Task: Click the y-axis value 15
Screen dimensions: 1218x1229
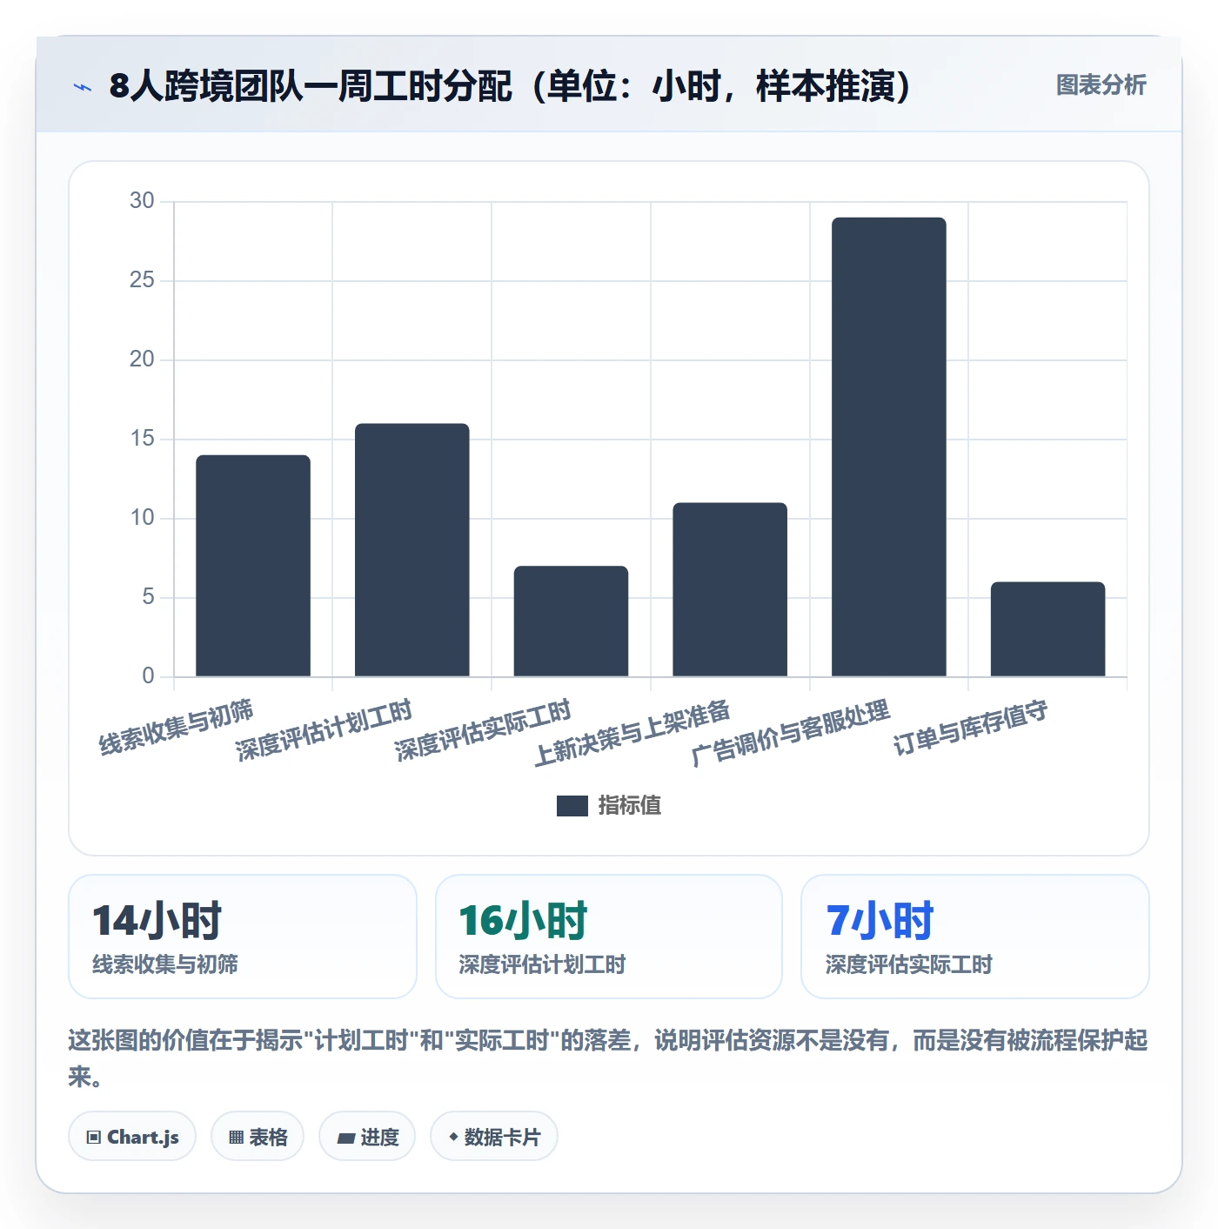Action: 142,439
